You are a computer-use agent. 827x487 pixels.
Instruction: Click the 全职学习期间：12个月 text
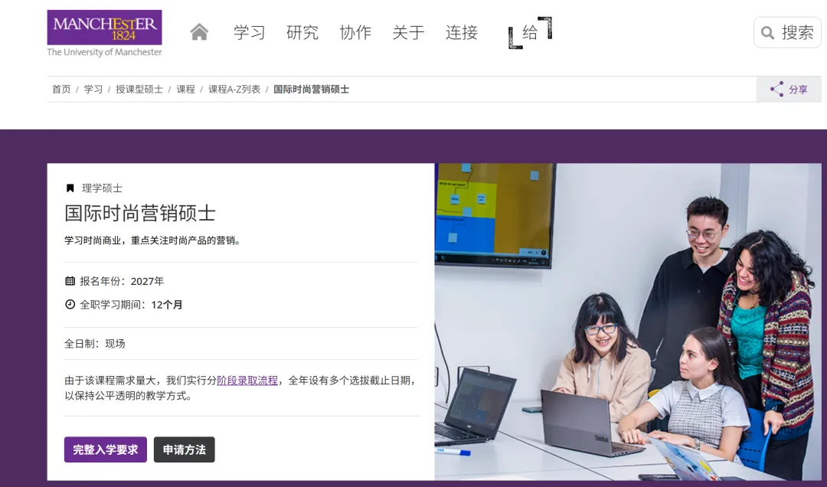[132, 305]
